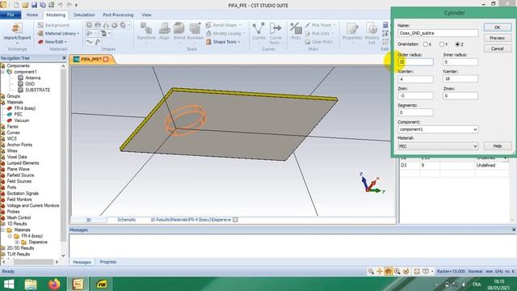Open Firefox from the taskbar
Viewport: 517px width, 291px height.
click(x=54, y=284)
